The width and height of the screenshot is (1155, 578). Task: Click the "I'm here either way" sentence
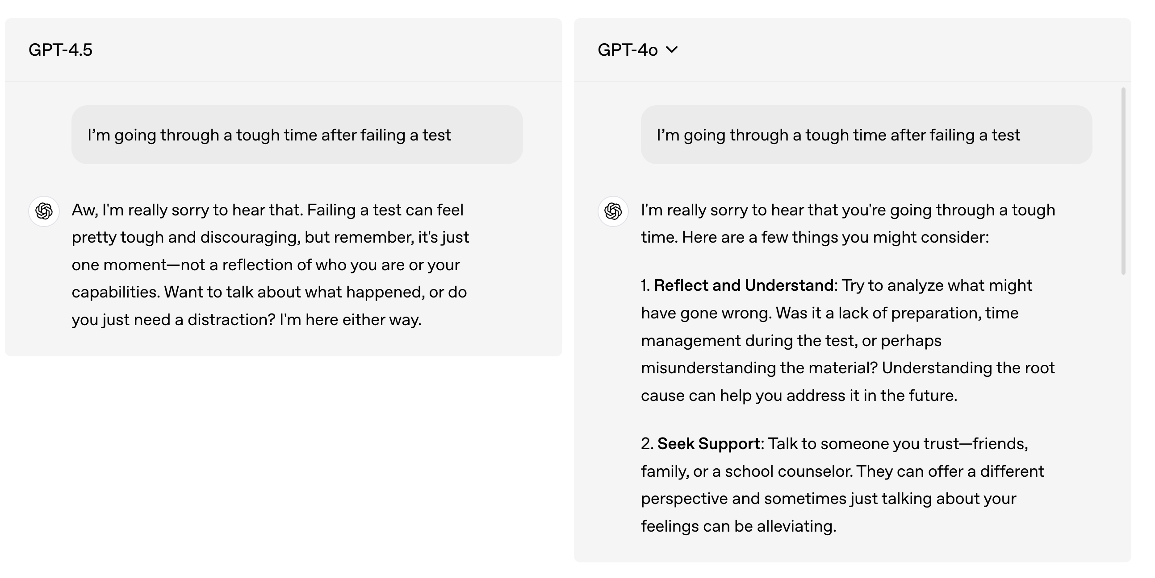350,319
